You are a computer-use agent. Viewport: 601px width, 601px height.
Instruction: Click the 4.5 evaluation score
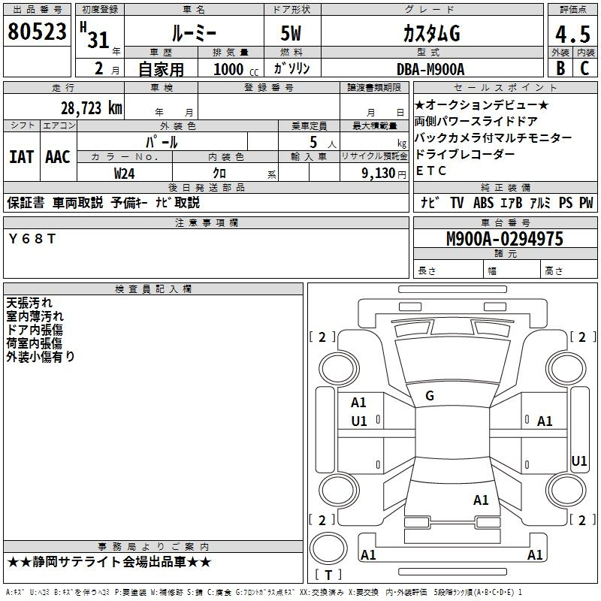coord(571,33)
